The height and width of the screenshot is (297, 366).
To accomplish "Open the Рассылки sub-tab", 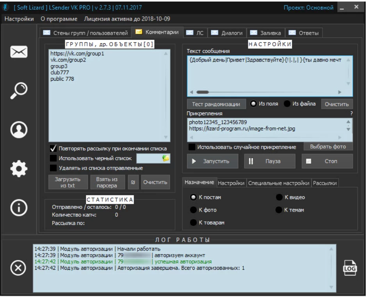I will (x=325, y=183).
